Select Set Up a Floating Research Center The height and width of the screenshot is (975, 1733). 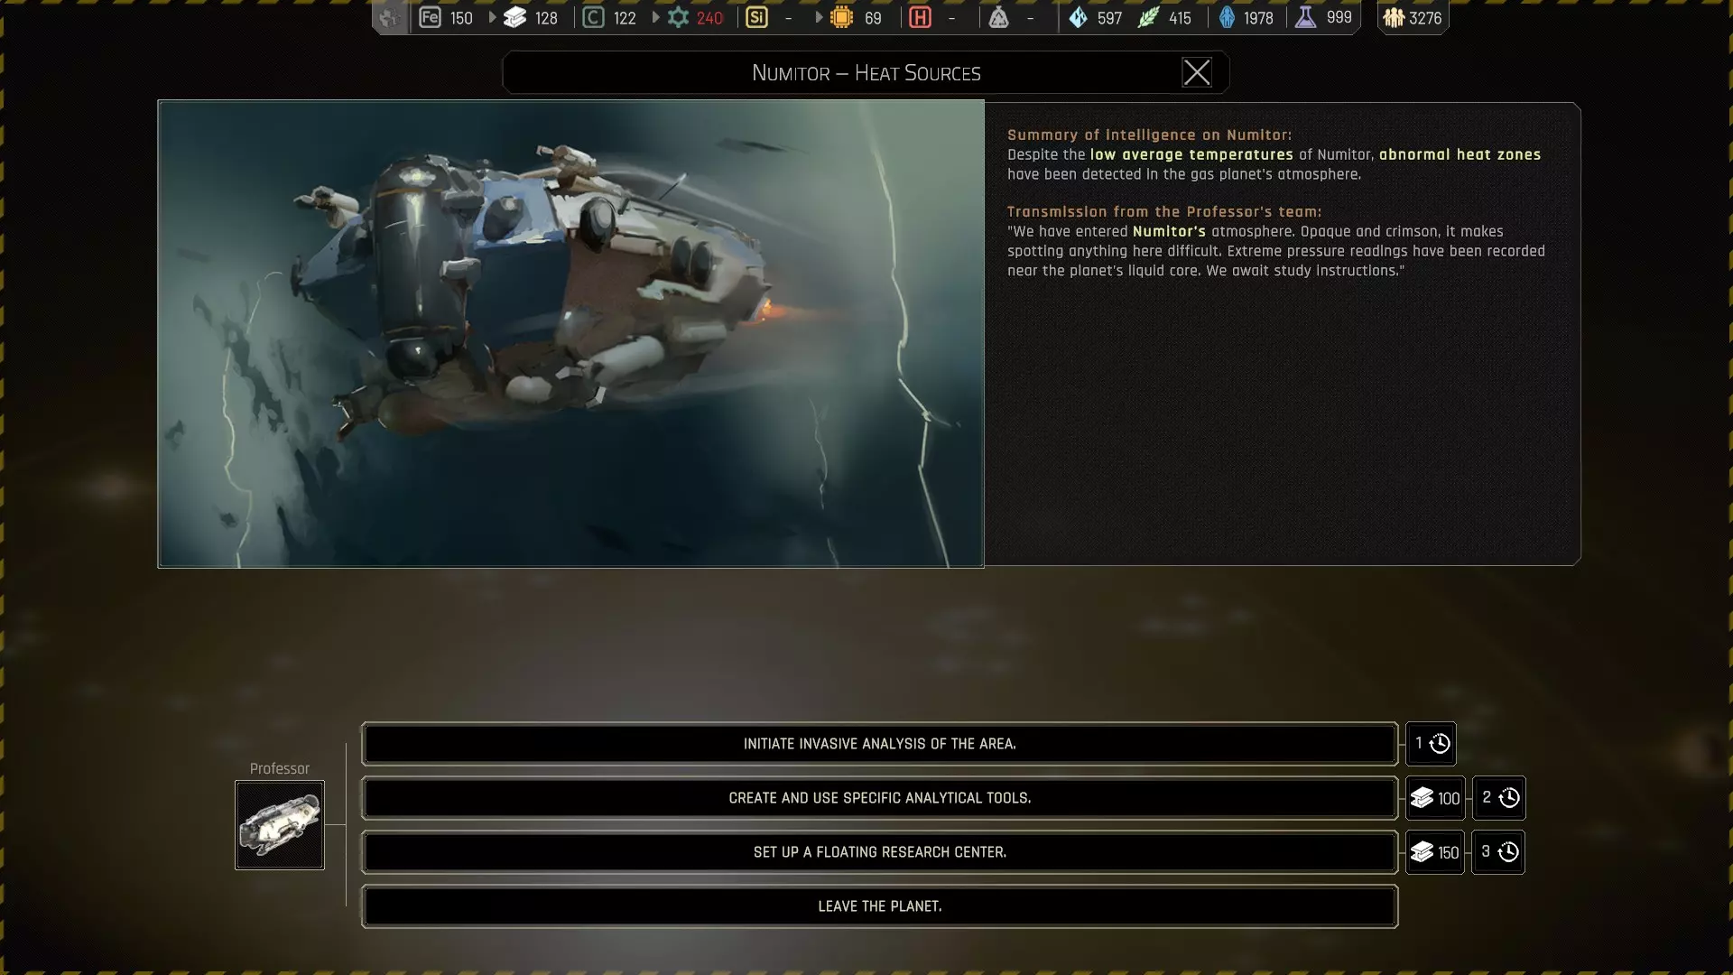(x=879, y=852)
